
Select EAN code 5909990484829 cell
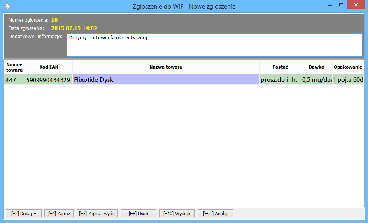49,80
